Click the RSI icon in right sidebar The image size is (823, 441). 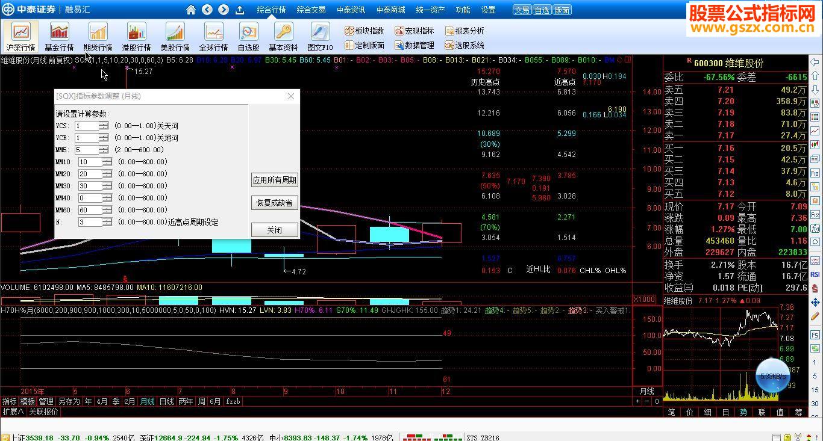[x=815, y=274]
